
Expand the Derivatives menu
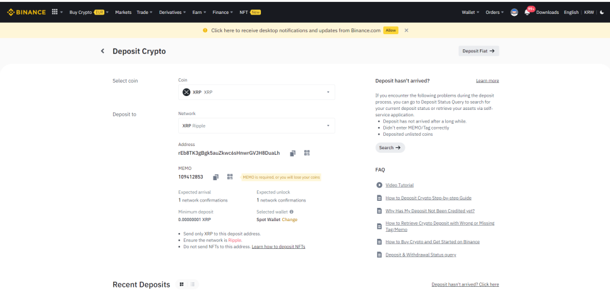[x=172, y=13]
